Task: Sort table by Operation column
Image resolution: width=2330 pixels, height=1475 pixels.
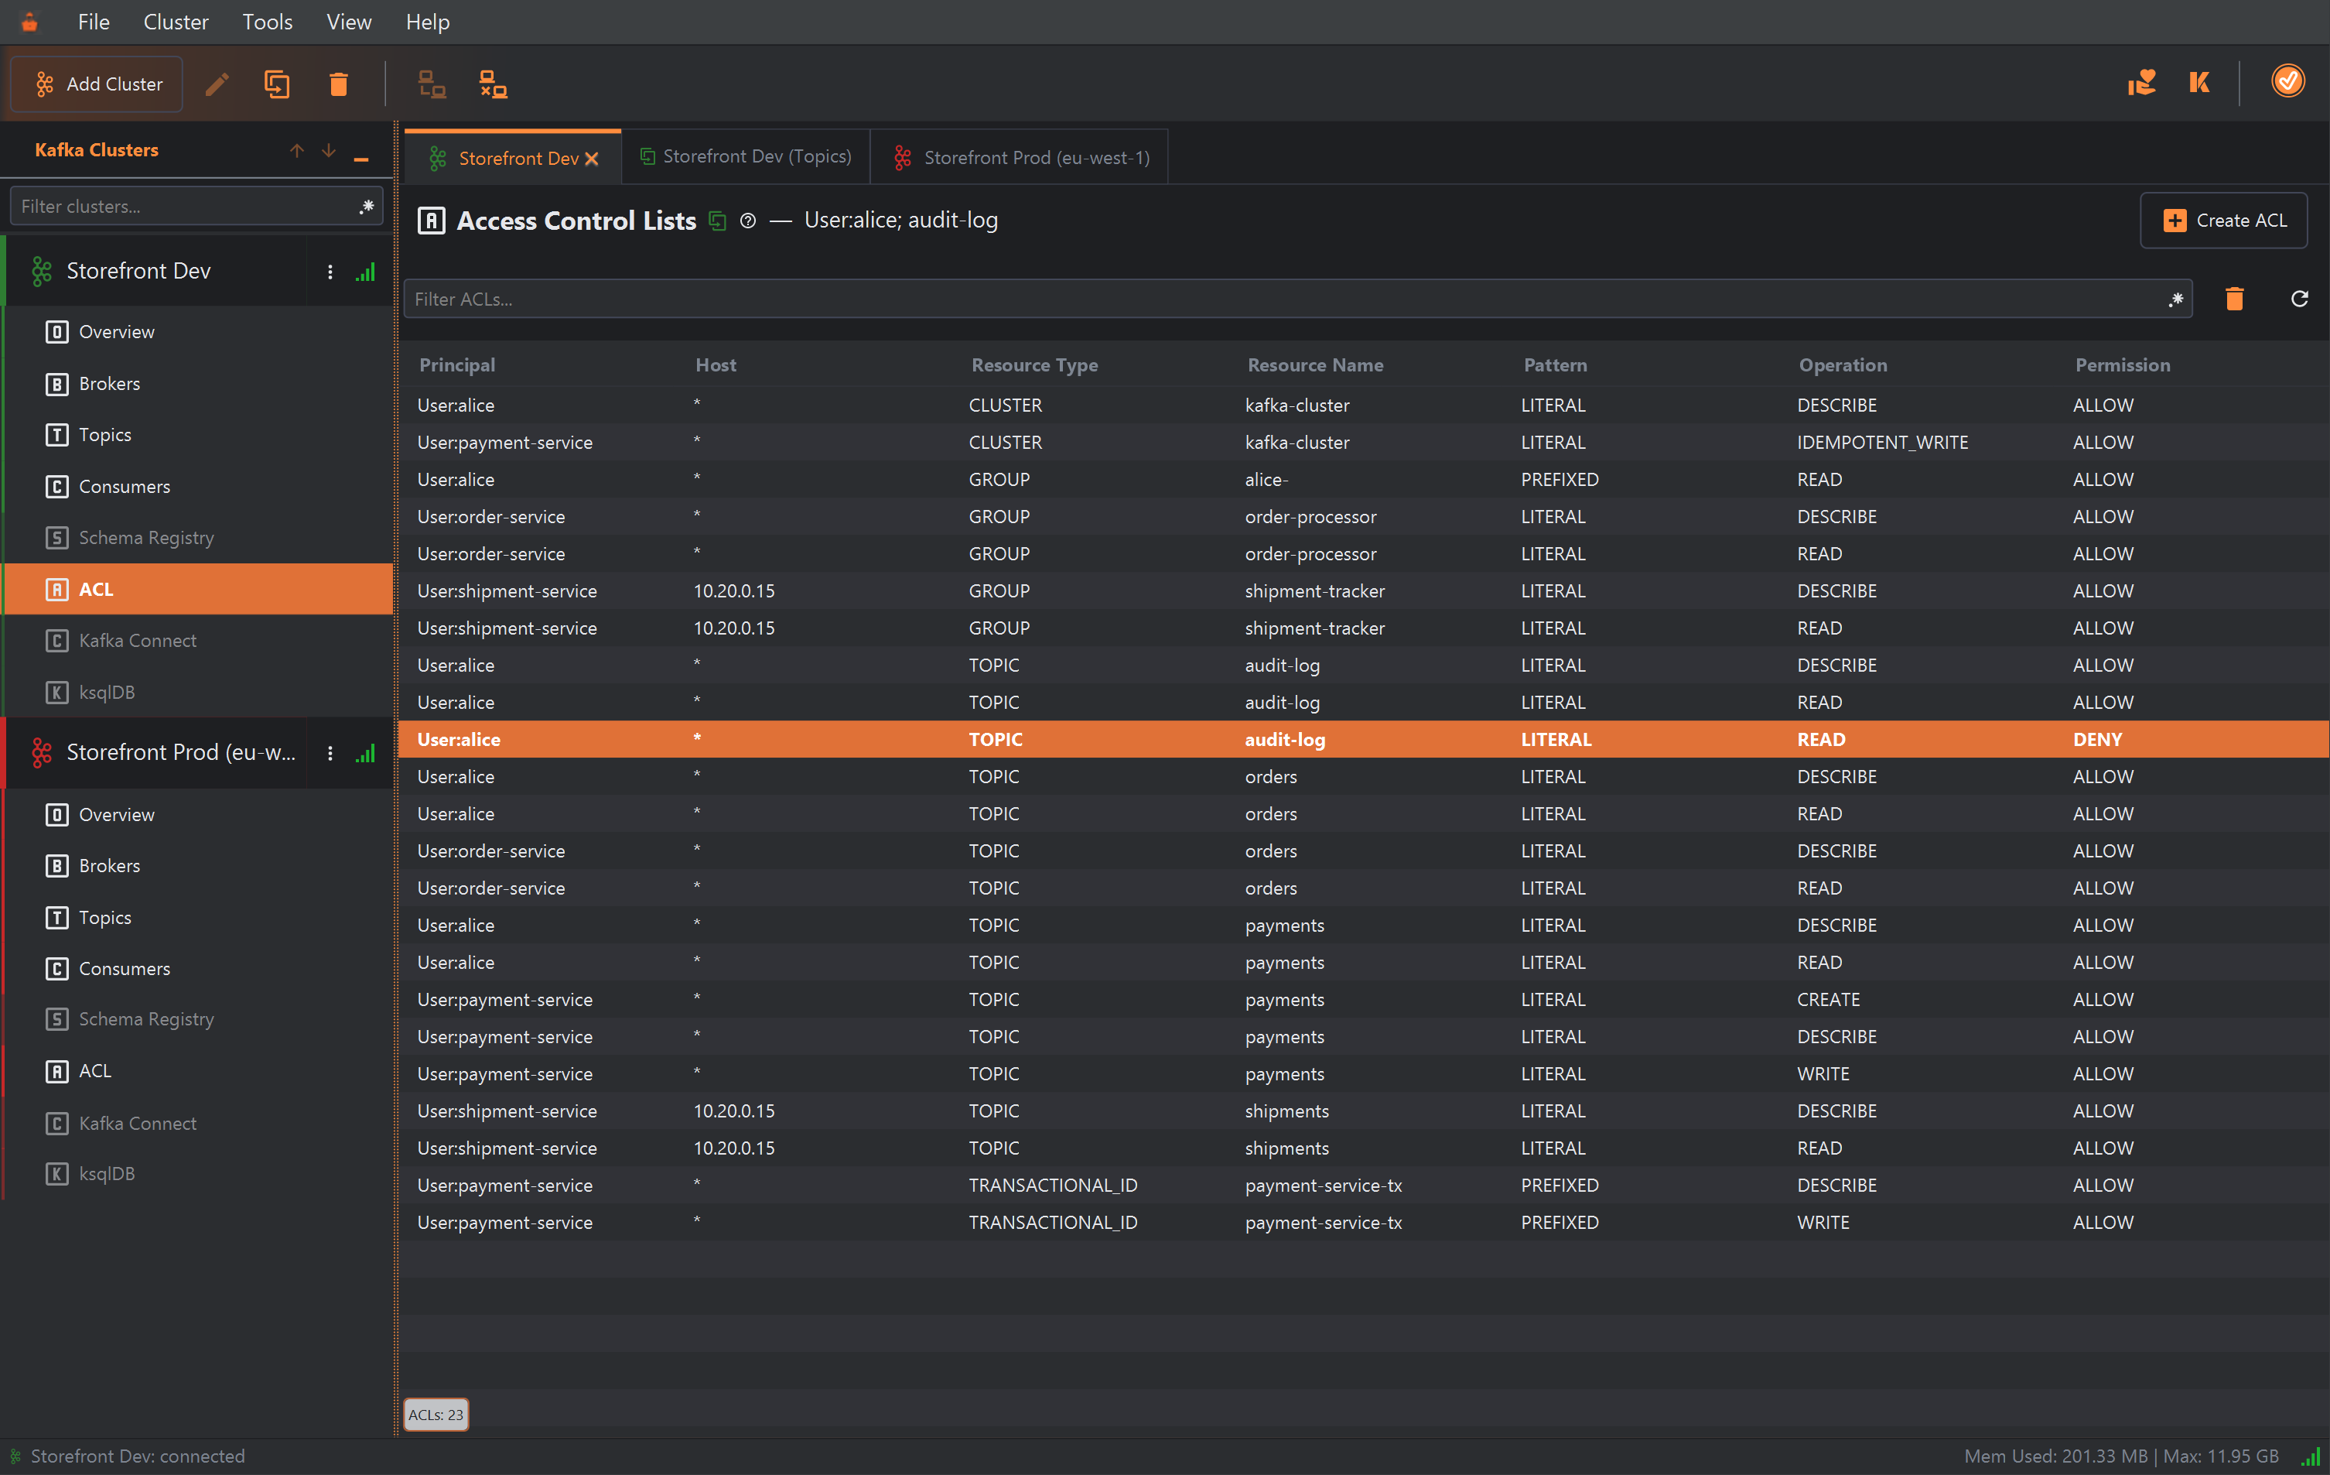Action: click(1843, 364)
